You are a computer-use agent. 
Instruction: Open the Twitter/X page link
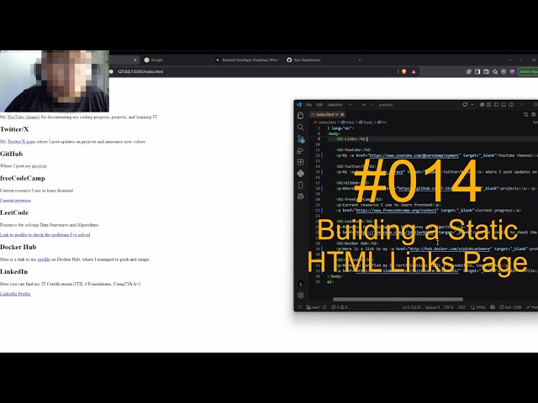coord(21,142)
